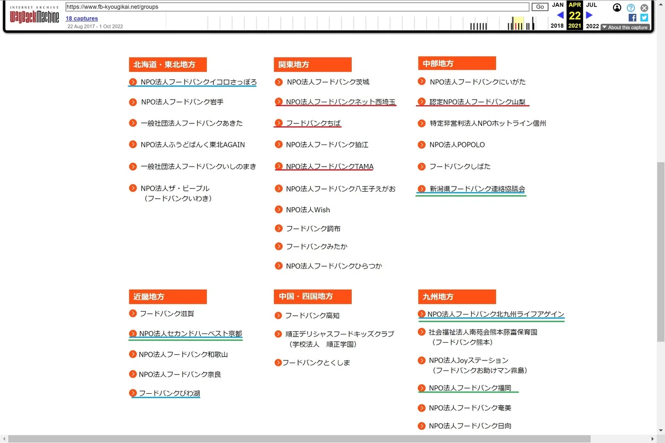
Task: Share capture on Facebook
Action: click(x=632, y=18)
